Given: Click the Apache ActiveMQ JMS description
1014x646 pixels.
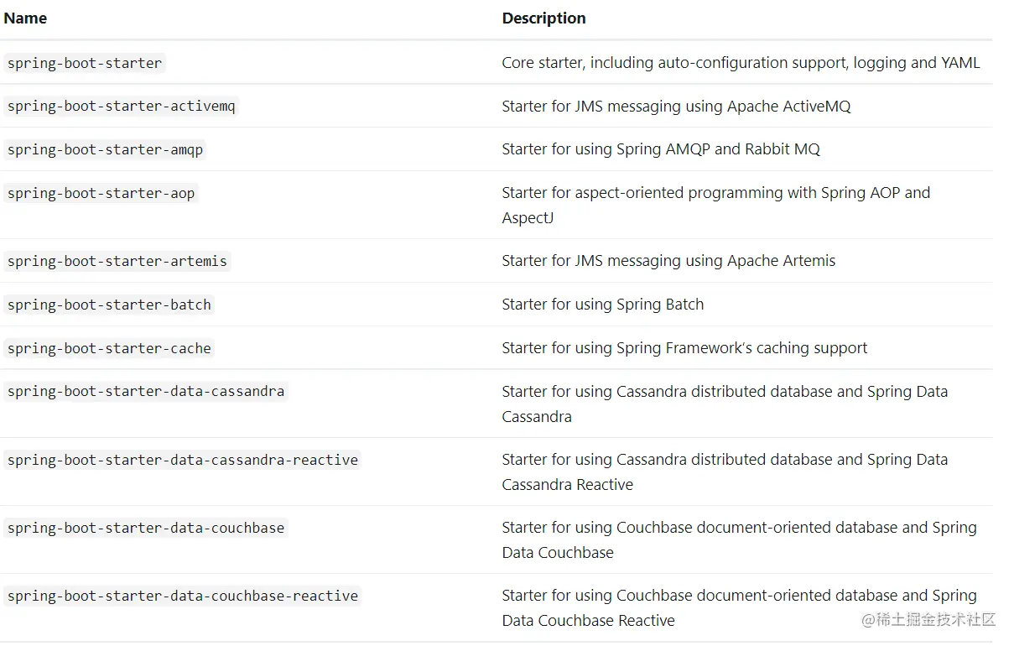Looking at the screenshot, I should click(x=676, y=107).
